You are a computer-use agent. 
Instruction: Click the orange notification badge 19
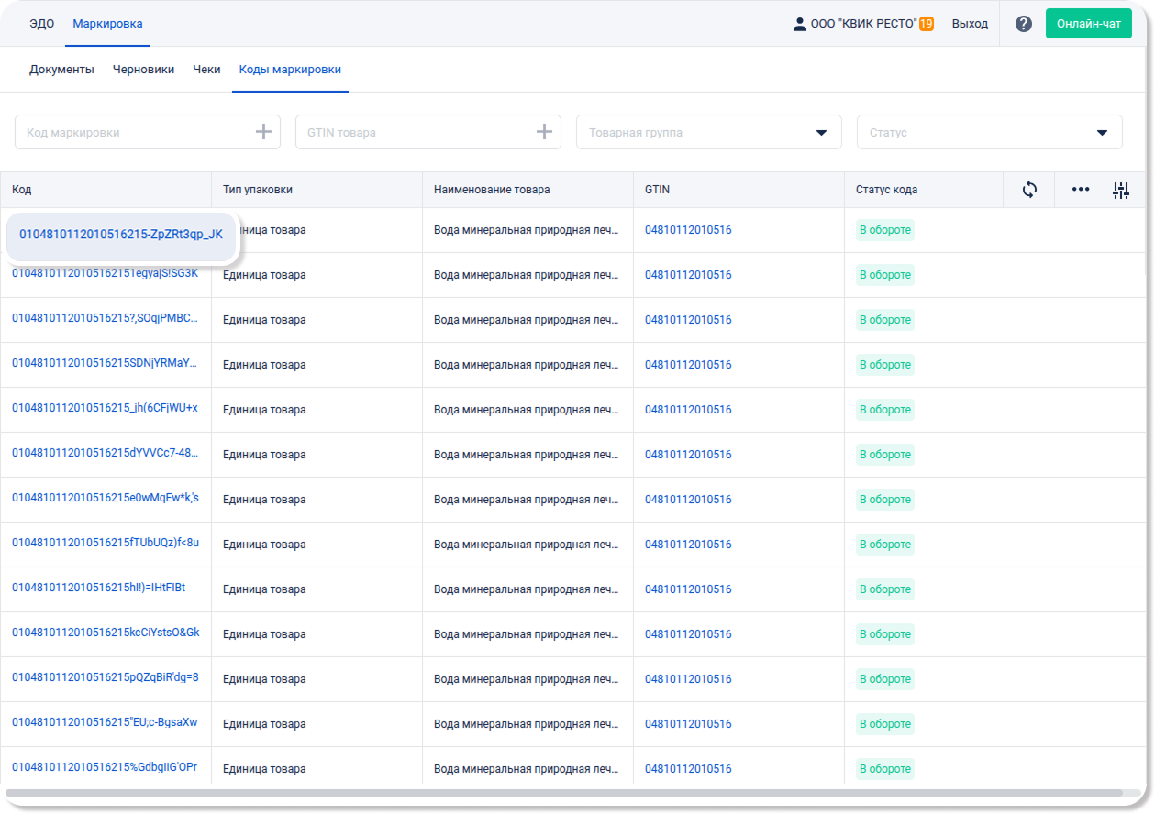(927, 24)
